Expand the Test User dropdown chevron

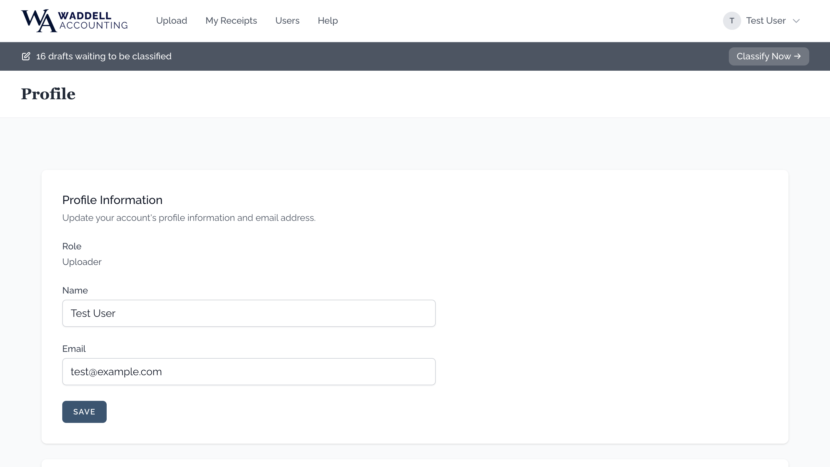pos(796,21)
